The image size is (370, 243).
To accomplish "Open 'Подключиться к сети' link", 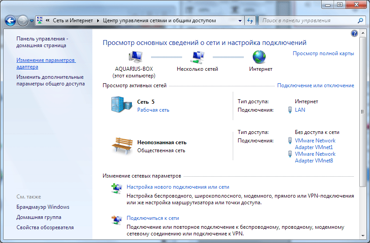I will [x=153, y=218].
